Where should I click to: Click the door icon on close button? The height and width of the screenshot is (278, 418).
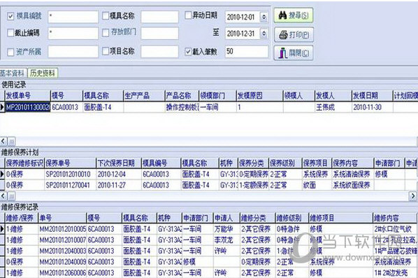point(282,53)
